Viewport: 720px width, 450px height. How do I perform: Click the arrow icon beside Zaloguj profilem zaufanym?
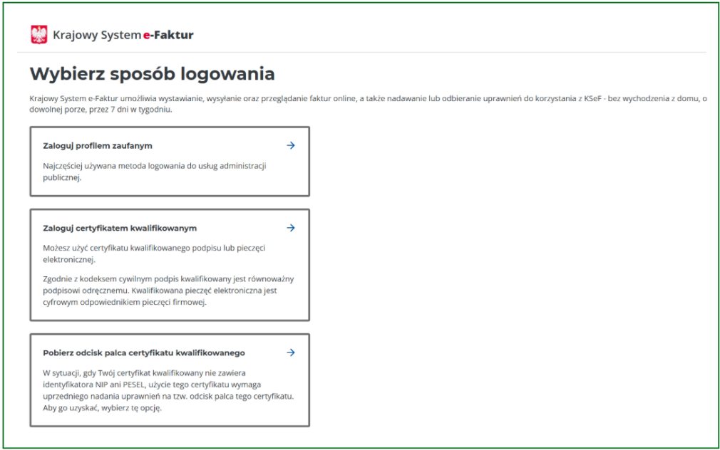click(291, 145)
